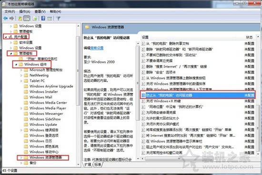Click the 用户配置 user node icon
This screenshot has width=262, height=175.
10,37
